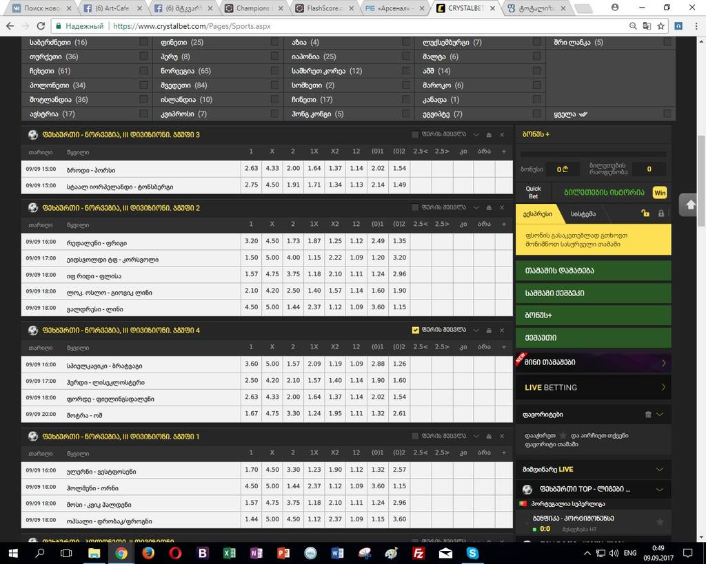Switch to the «Арсенал» browser tab

tap(394, 8)
